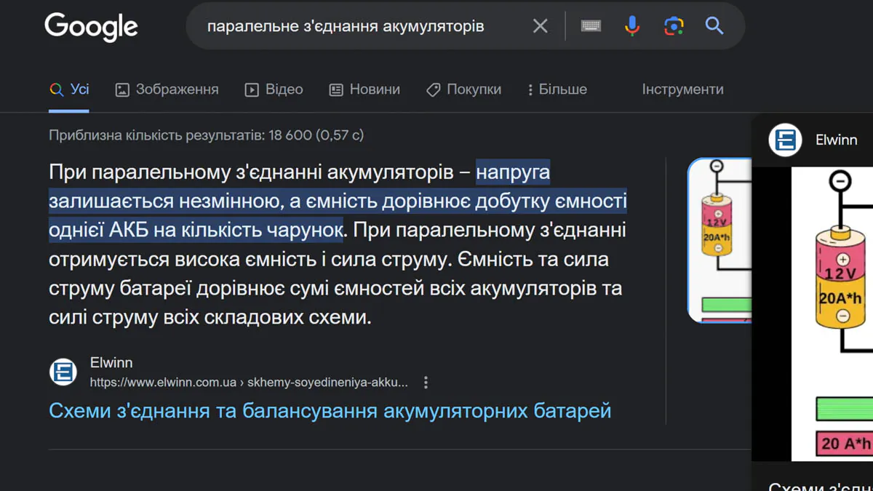Click the elwinn.com.ua URL breadcrumb
The width and height of the screenshot is (873, 491).
click(x=249, y=382)
